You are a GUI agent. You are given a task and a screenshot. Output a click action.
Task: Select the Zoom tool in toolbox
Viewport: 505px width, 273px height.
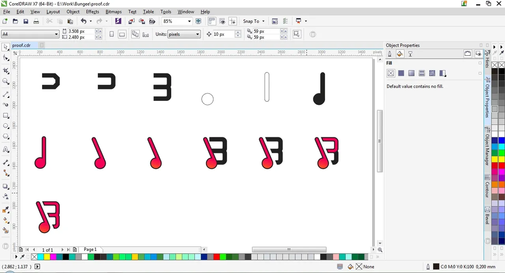(6, 81)
